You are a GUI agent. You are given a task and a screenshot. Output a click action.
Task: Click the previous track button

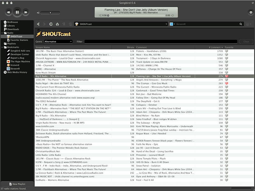(x=9, y=12)
